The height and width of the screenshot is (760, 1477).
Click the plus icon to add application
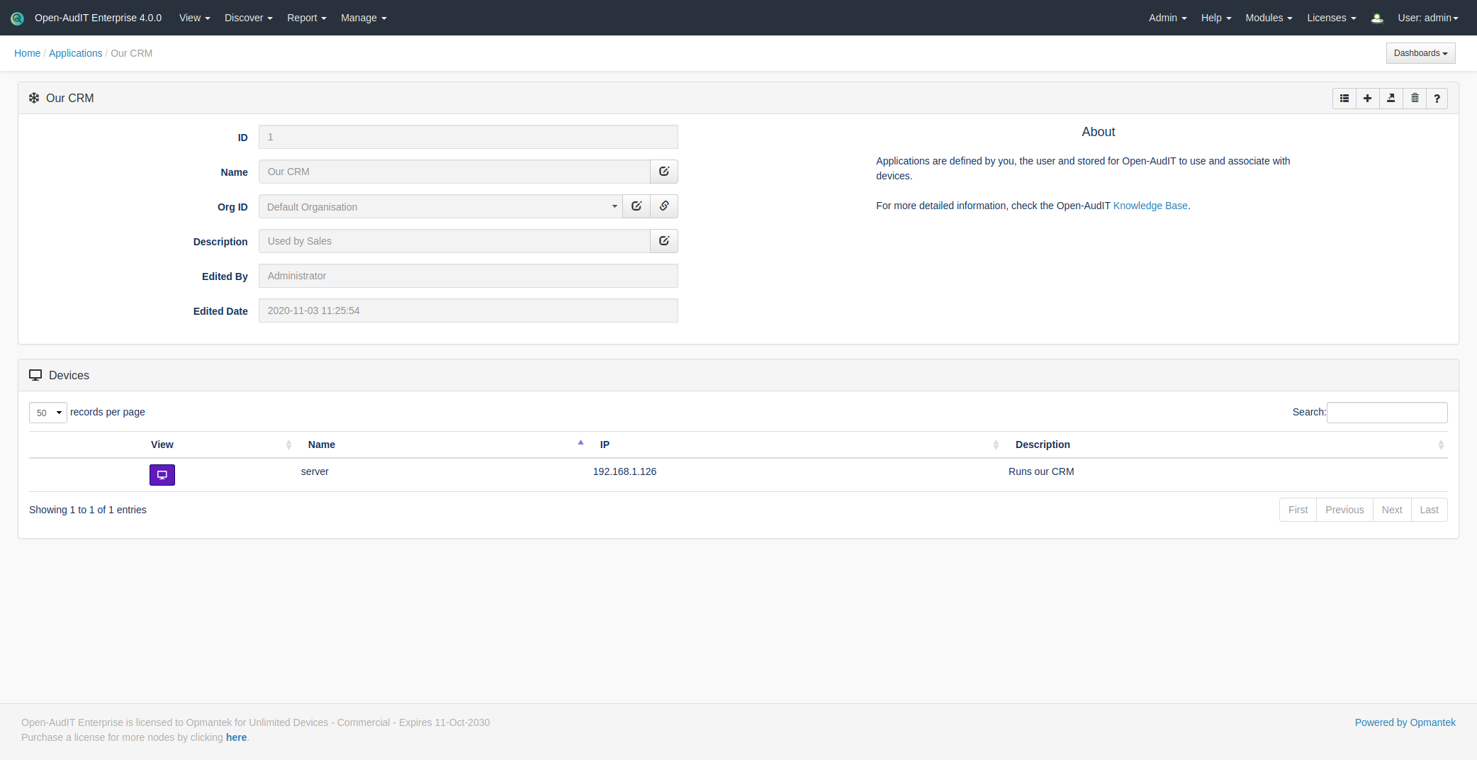pos(1367,99)
